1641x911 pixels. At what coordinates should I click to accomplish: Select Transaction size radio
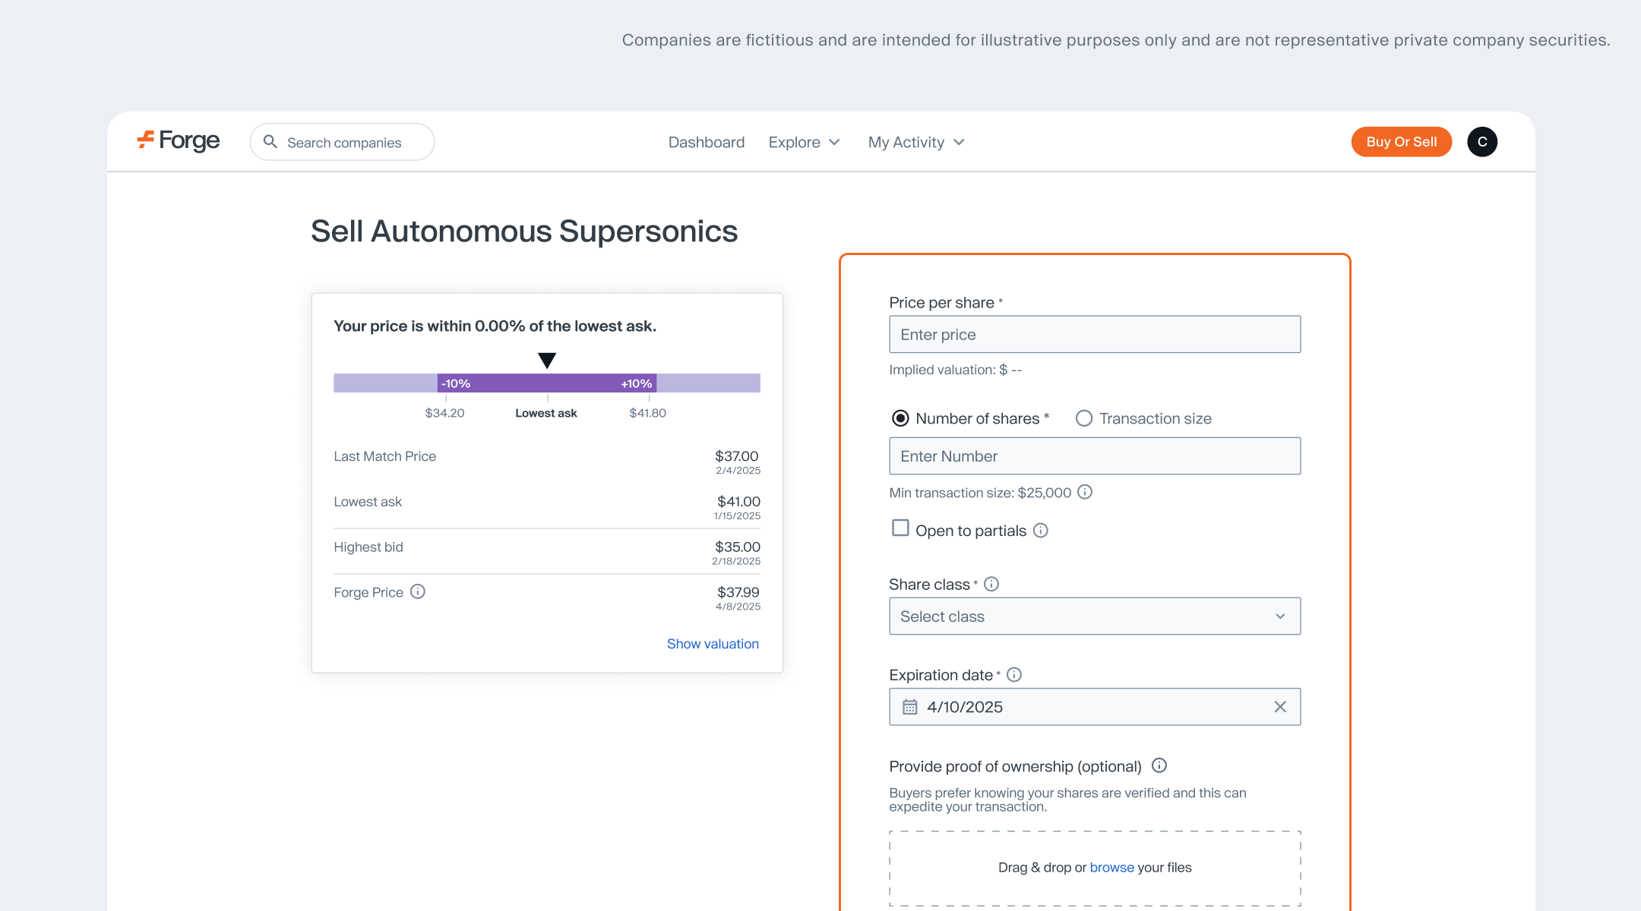point(1084,418)
